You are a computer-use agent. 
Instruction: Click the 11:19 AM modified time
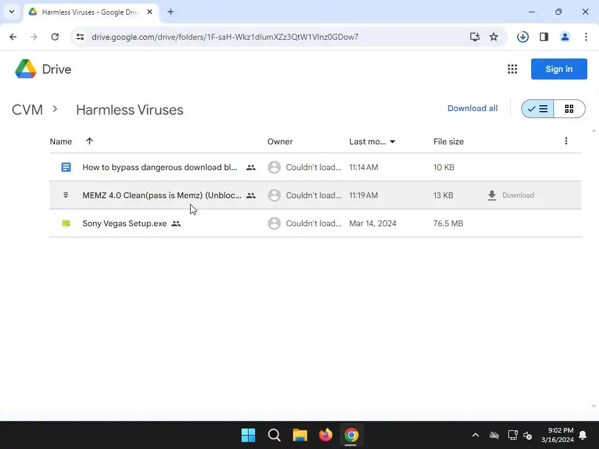pos(364,195)
